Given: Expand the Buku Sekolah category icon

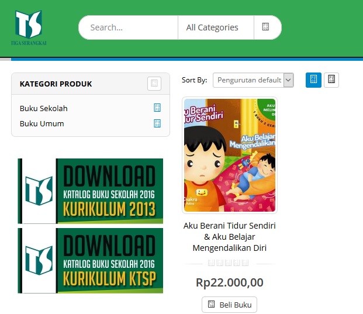Looking at the screenshot, I should tap(157, 108).
